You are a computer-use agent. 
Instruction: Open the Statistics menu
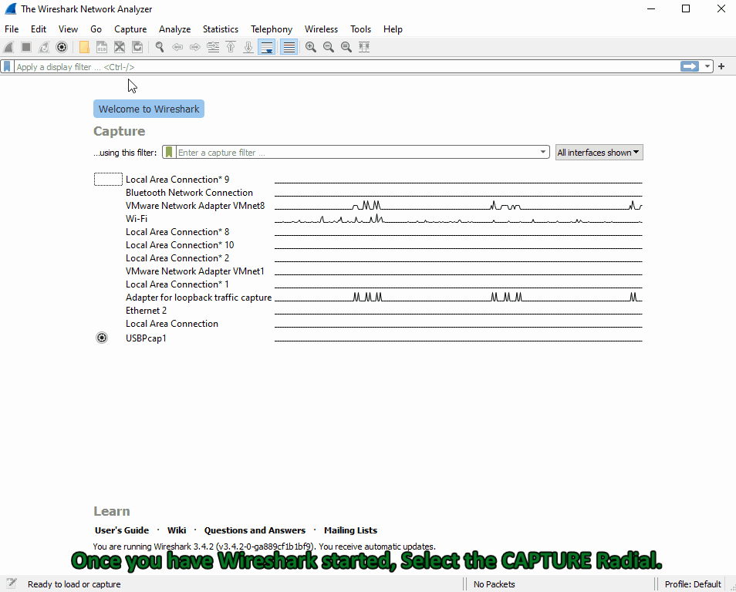pos(221,29)
